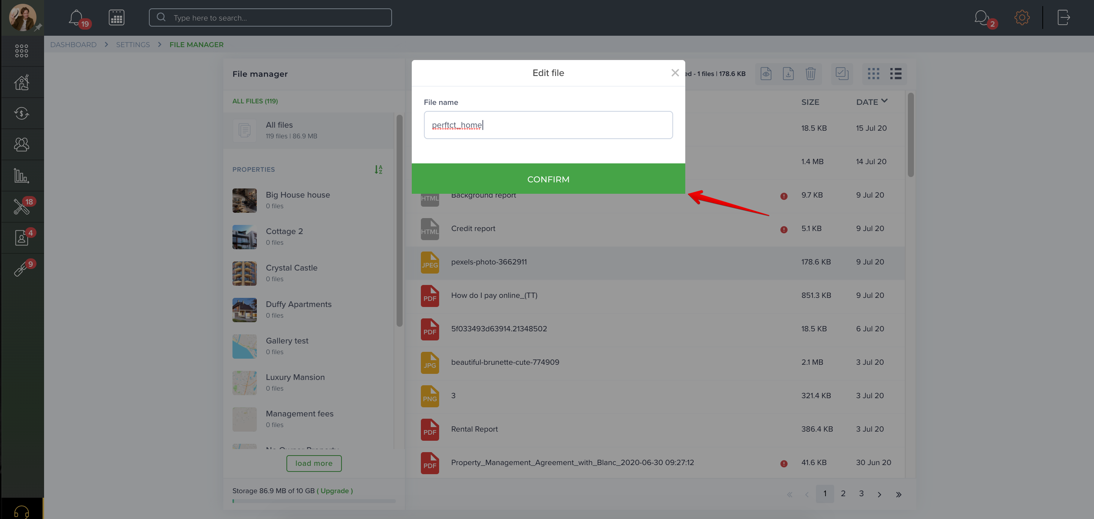
Task: Click warning icon on Background report row
Action: [784, 196]
